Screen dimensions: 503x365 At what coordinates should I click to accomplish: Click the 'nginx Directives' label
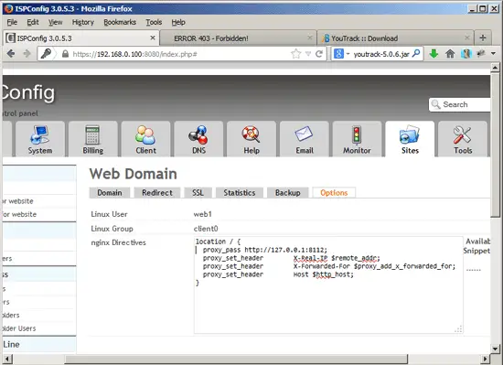[118, 242]
